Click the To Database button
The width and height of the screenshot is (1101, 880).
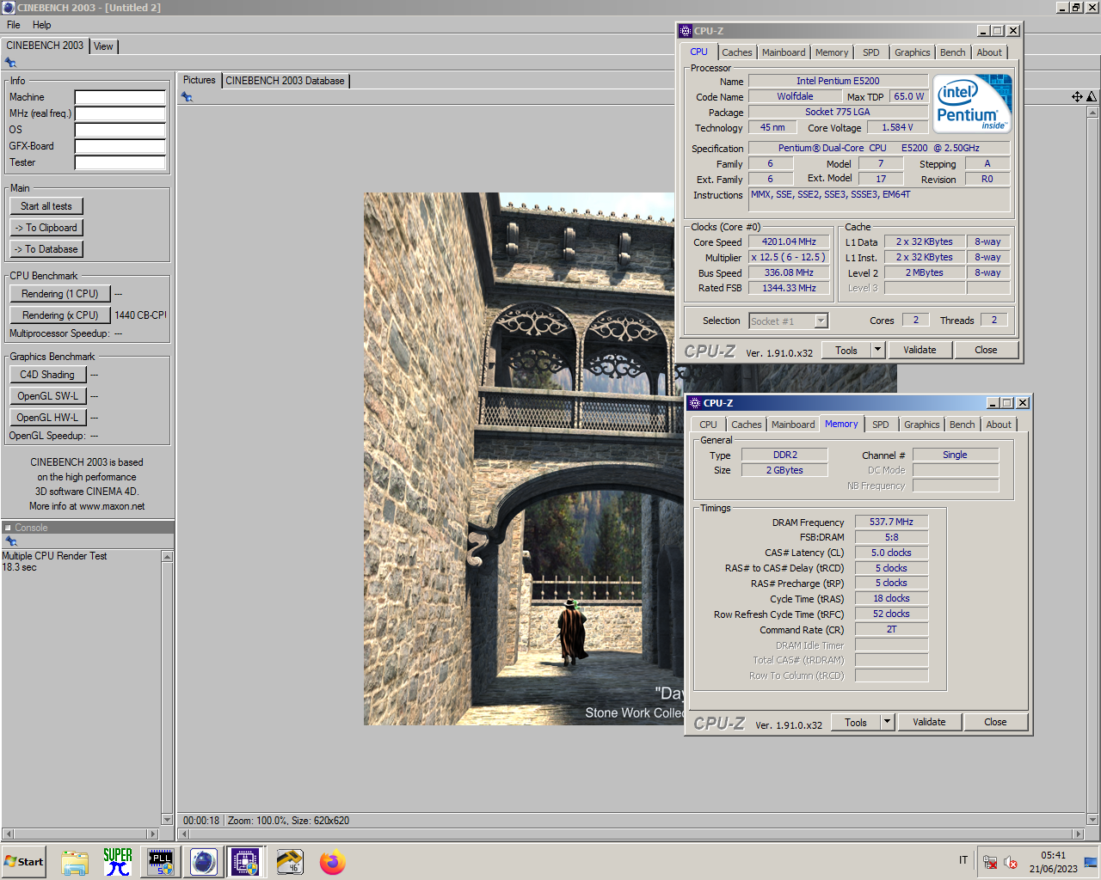46,249
